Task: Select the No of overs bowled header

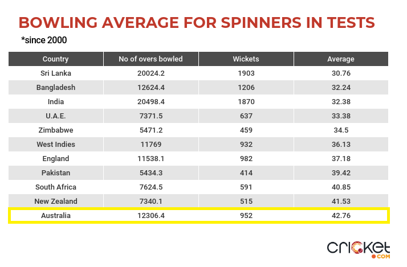Action: pyautogui.click(x=151, y=59)
